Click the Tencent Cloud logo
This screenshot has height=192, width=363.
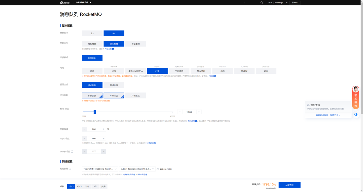[65, 3]
